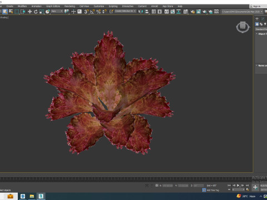Click the Render Production teapot icon

pos(205,12)
